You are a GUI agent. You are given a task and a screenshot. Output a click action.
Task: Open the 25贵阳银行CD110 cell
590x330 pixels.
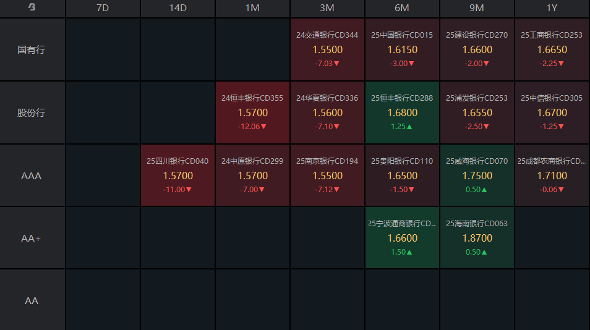(402, 175)
